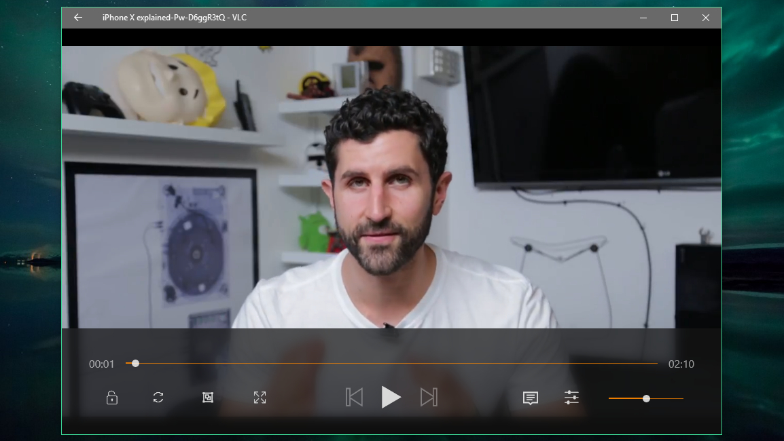Play the video with the play button

click(391, 398)
